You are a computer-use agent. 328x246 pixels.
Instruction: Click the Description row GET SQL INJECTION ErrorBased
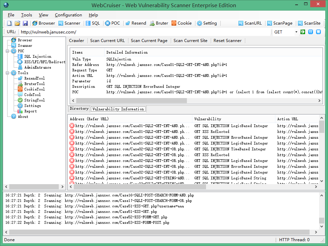coord(196,86)
